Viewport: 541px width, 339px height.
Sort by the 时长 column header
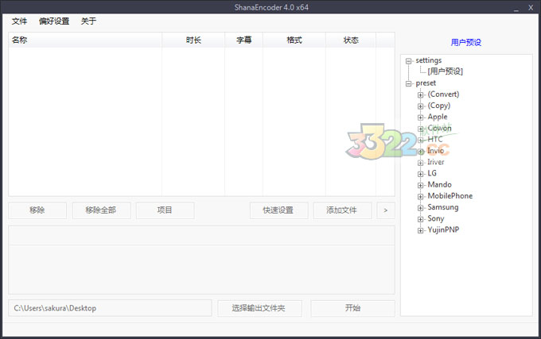point(193,40)
